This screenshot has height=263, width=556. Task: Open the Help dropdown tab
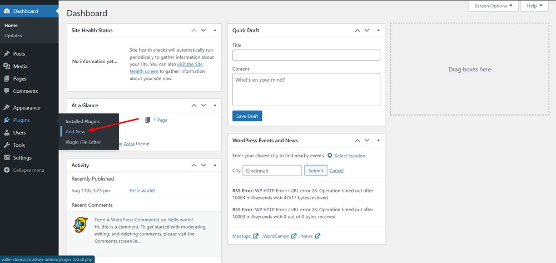(535, 6)
